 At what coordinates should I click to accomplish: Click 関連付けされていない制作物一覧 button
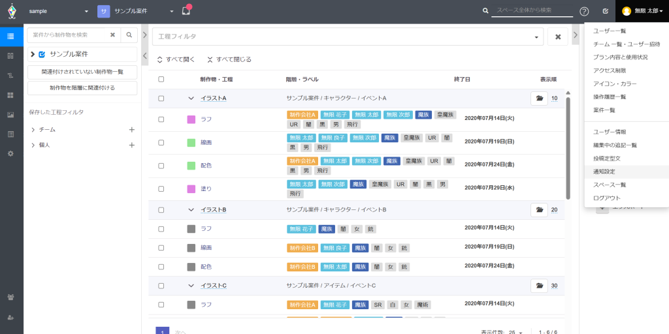pos(82,71)
